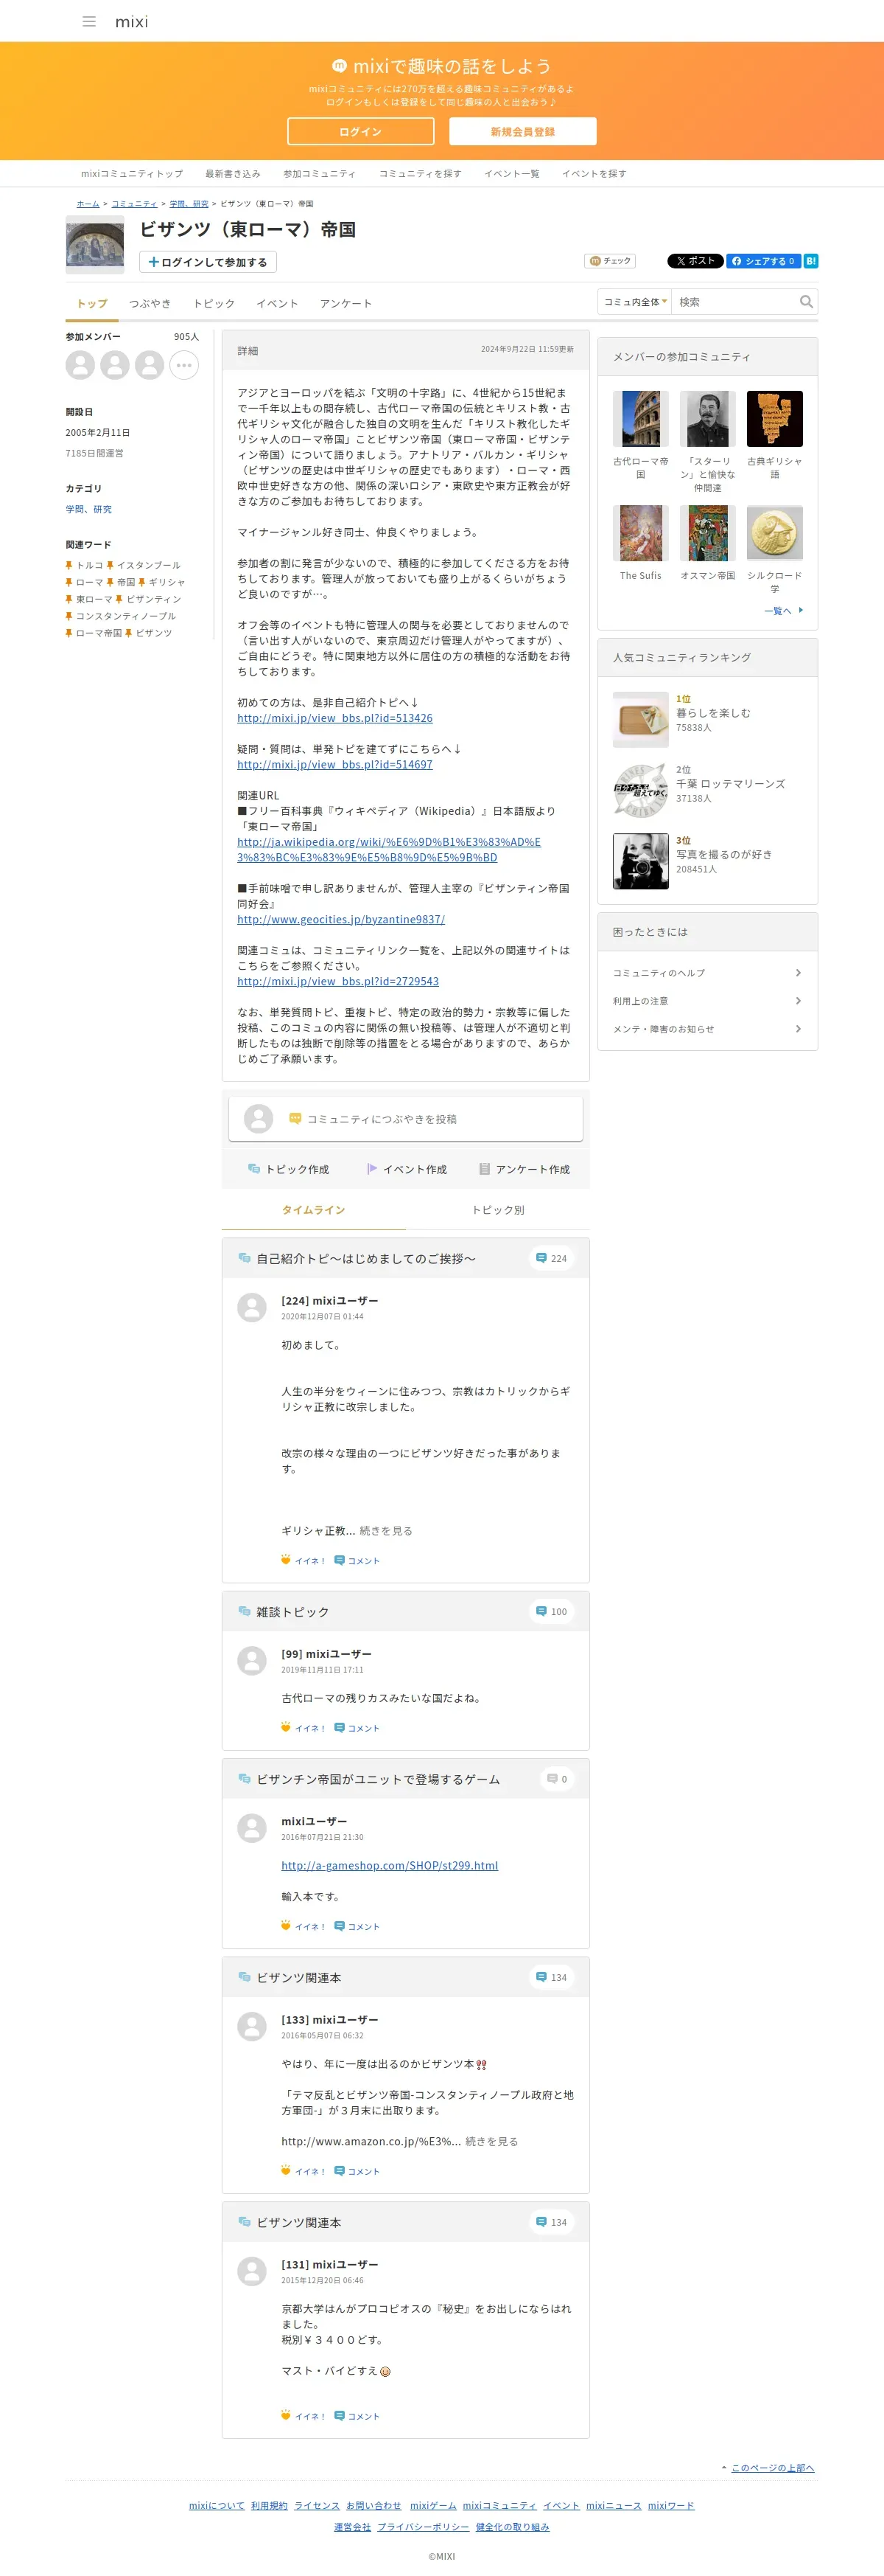Screen dimensions: 884x2576
Task: Select the タイムライン tab
Action: tap(314, 1210)
